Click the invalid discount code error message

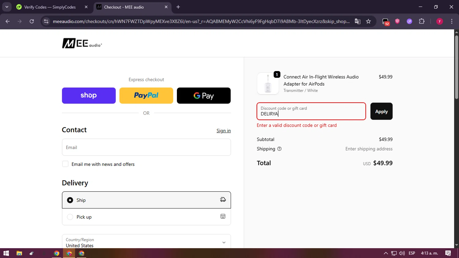297,125
